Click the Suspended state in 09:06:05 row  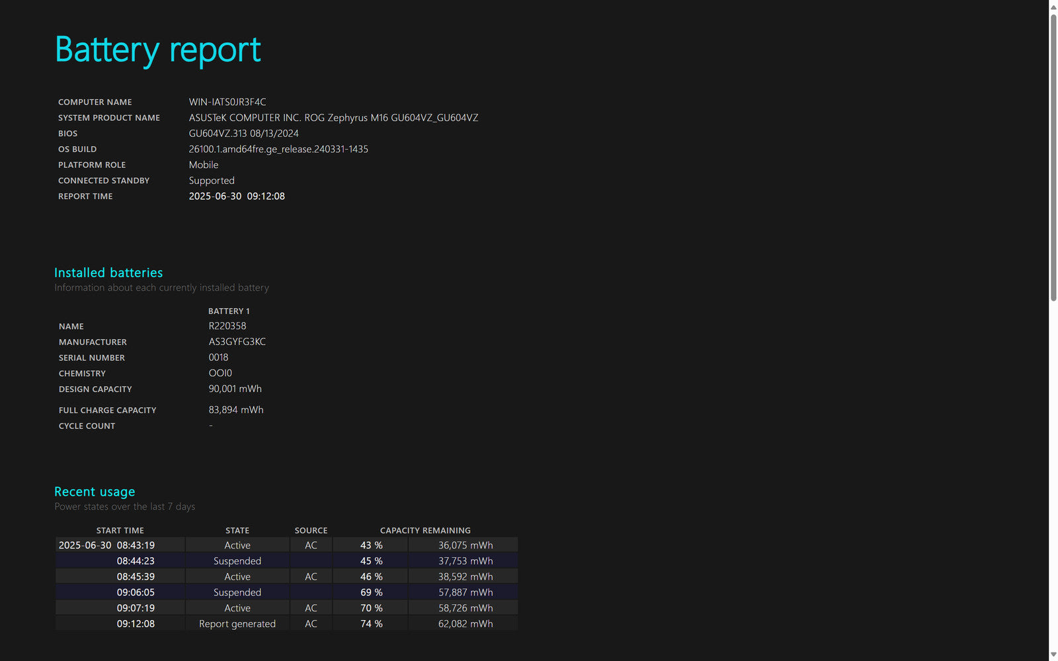(x=237, y=592)
